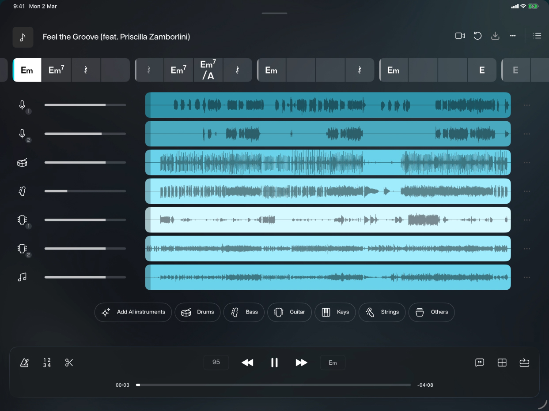Click the time signature icon
This screenshot has width=549, height=411.
point(47,362)
